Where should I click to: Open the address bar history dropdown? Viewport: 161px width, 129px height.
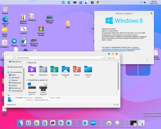tap(101, 58)
